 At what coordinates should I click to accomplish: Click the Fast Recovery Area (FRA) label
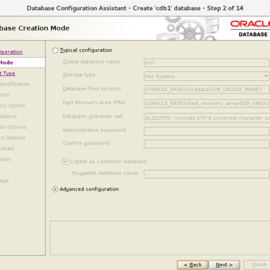click(94, 102)
